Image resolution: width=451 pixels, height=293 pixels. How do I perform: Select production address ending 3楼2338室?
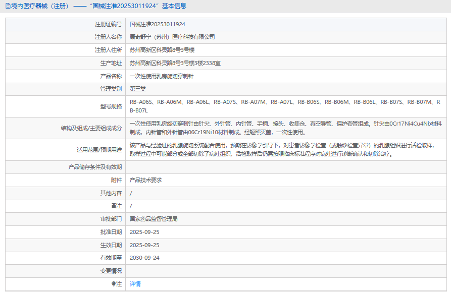pyautogui.click(x=175, y=63)
